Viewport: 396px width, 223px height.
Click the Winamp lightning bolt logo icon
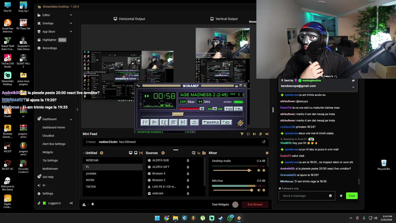tap(240, 123)
